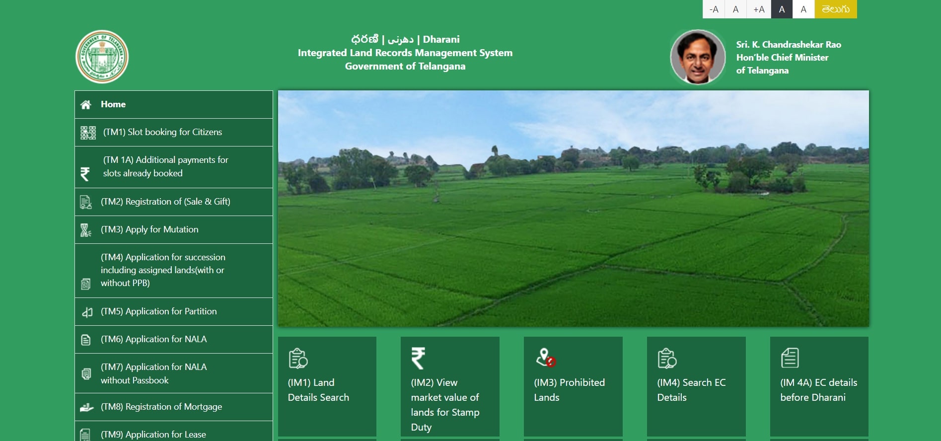
Task: Choose (TM5) Application for Partition
Action: pos(174,311)
